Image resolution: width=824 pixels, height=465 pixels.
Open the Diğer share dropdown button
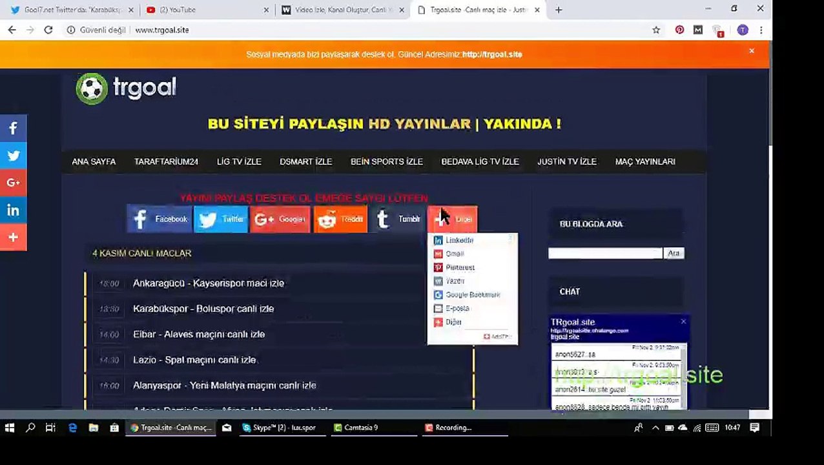452,219
